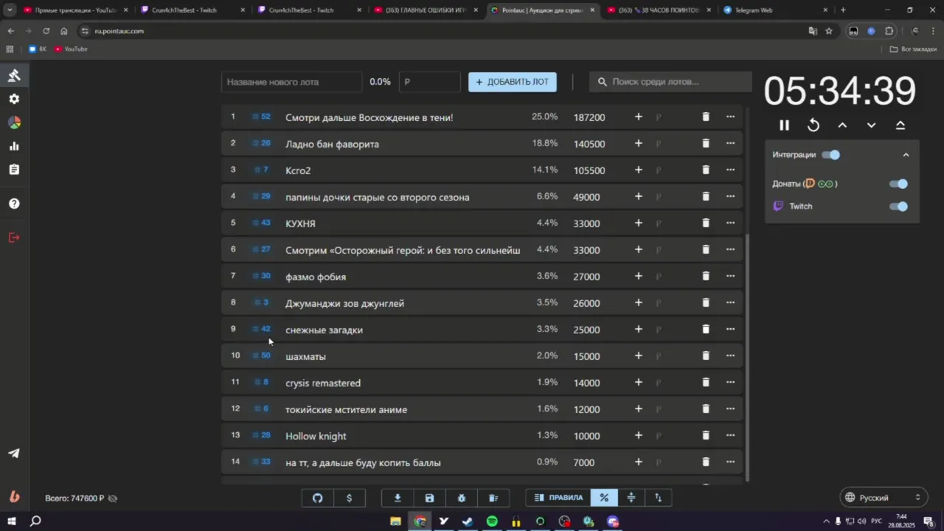The width and height of the screenshot is (944, 531).
Task: Open "Все закладки" bookmarks folder
Action: [x=913, y=49]
